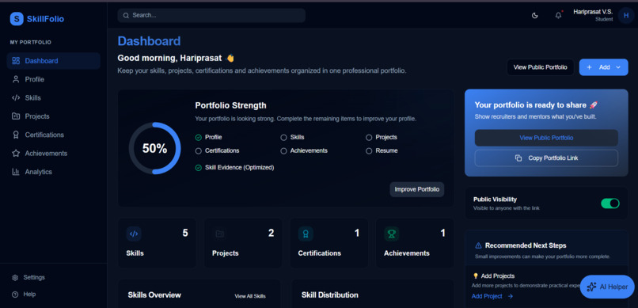Click the Add Project link

click(x=487, y=296)
